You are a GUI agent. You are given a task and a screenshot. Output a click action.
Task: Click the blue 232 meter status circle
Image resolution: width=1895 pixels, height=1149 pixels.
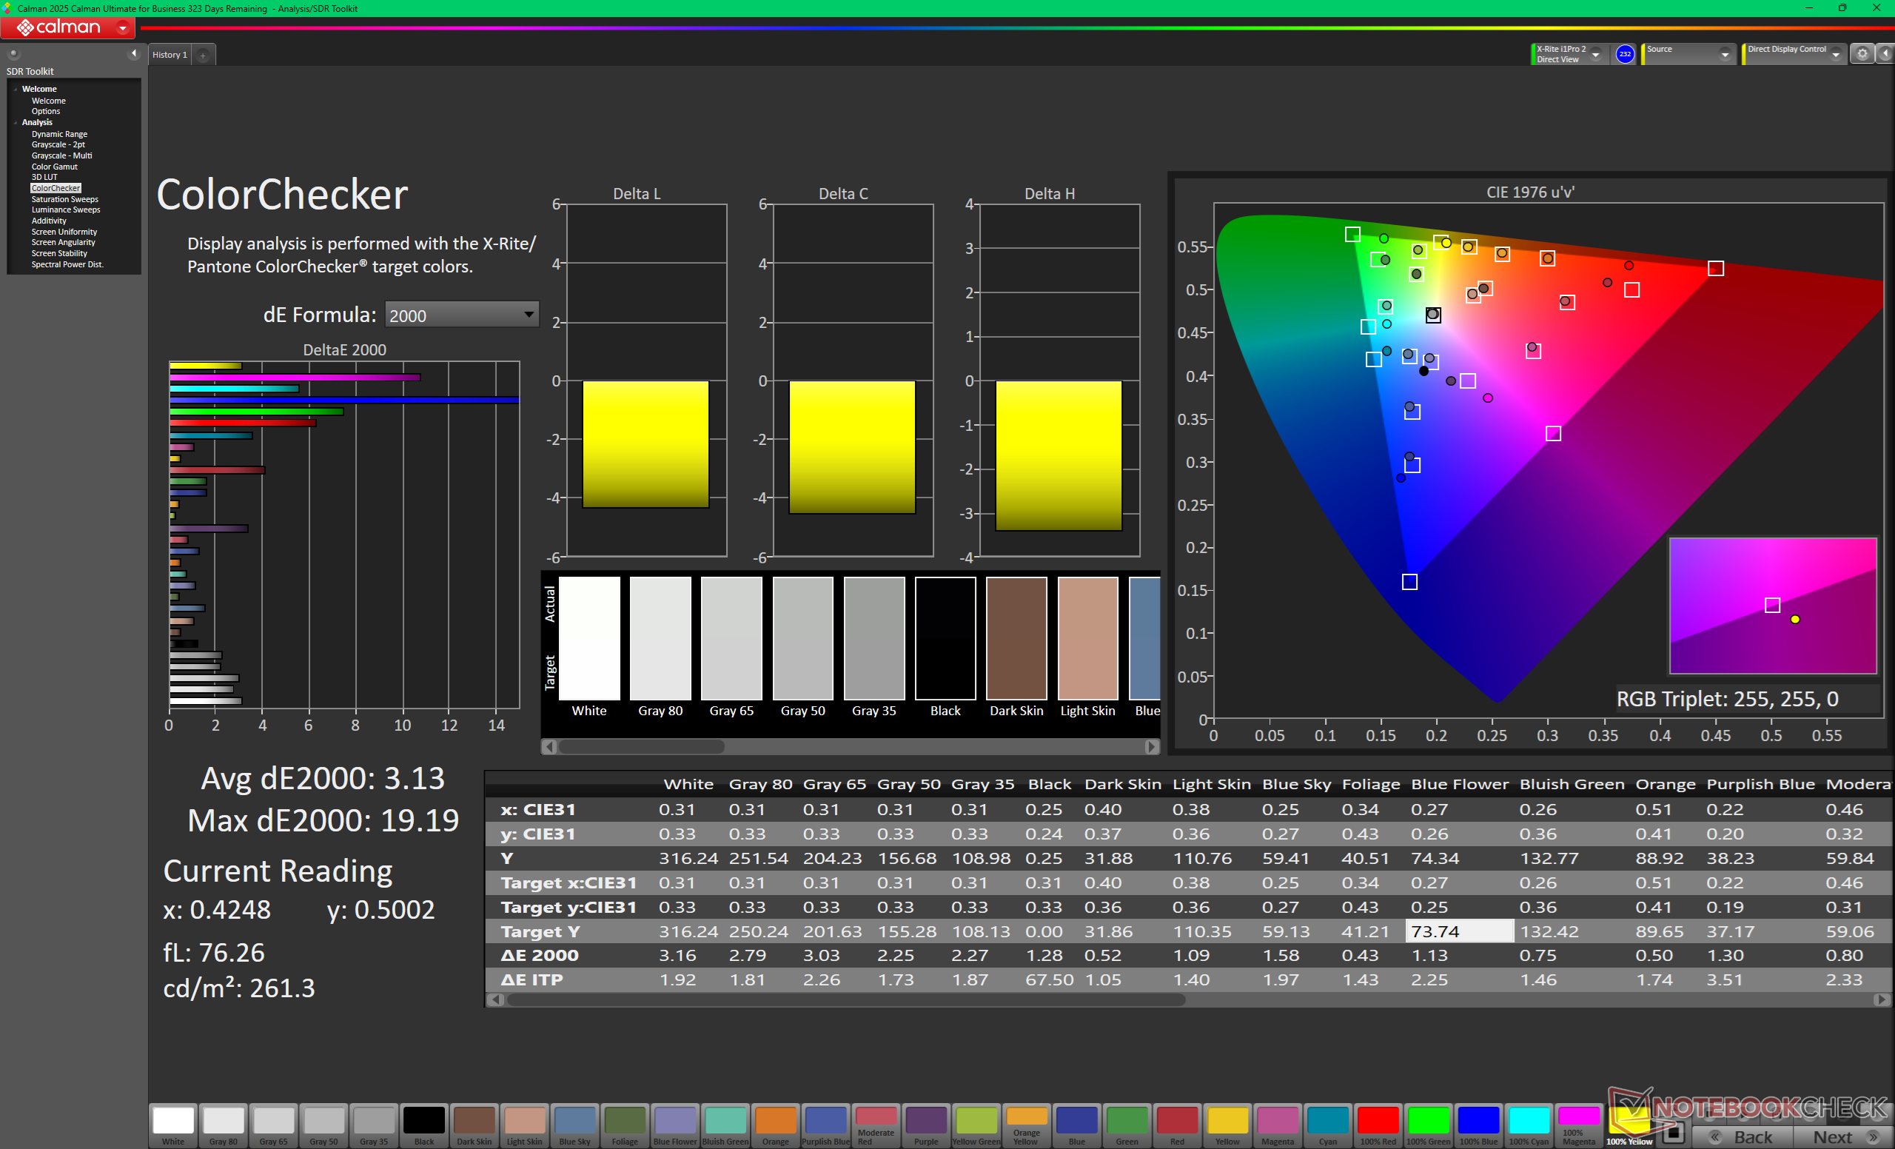1624,54
